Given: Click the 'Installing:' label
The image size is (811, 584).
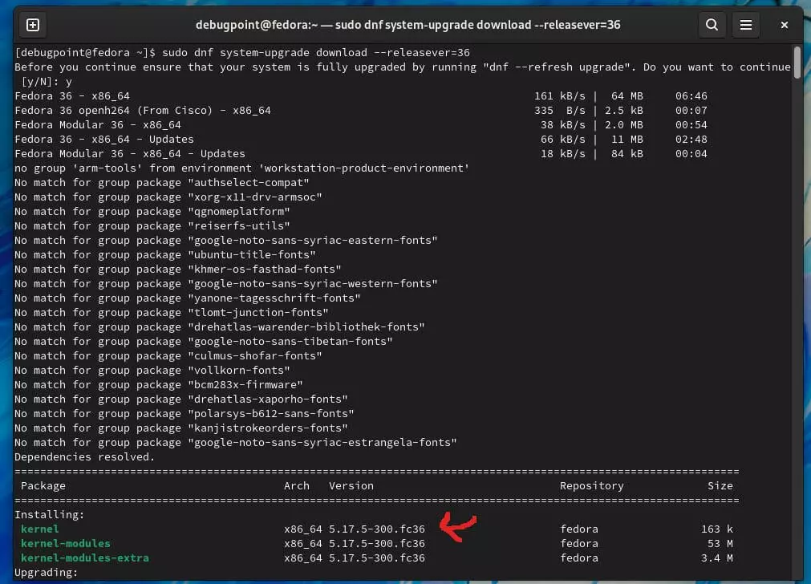Looking at the screenshot, I should point(49,515).
